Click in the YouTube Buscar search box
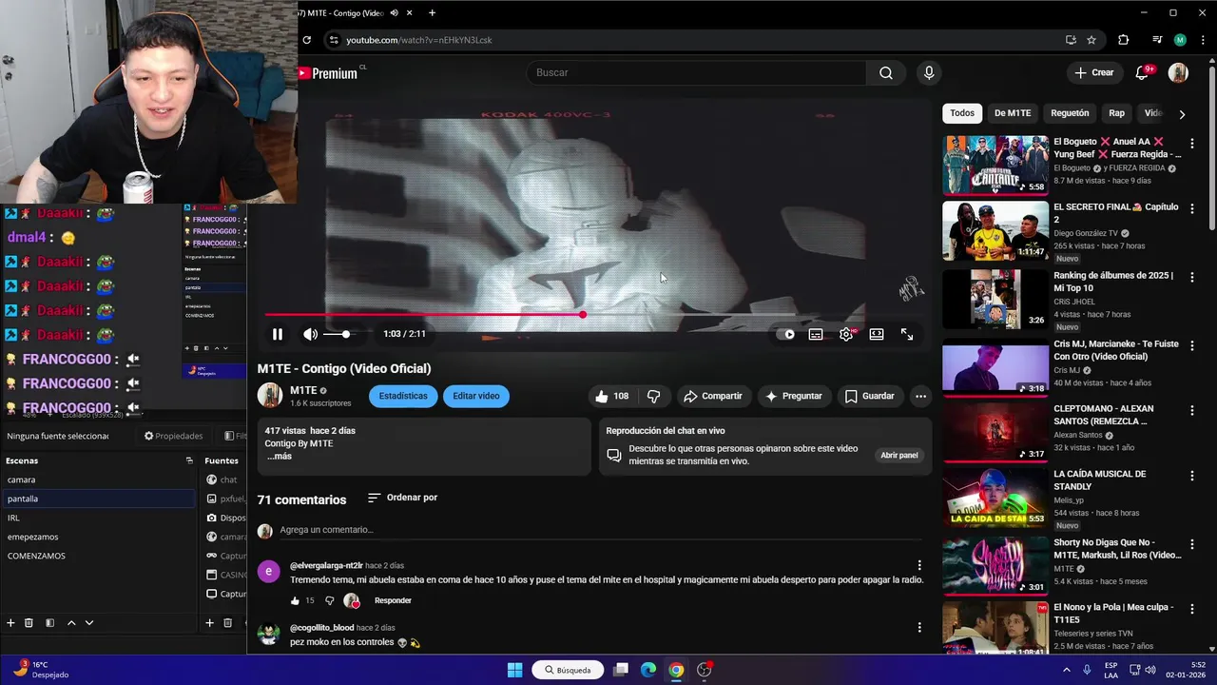 697,72
